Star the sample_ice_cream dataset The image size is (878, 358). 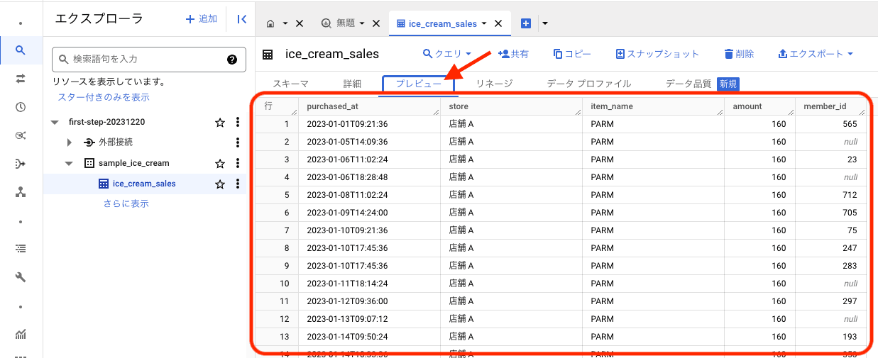220,163
